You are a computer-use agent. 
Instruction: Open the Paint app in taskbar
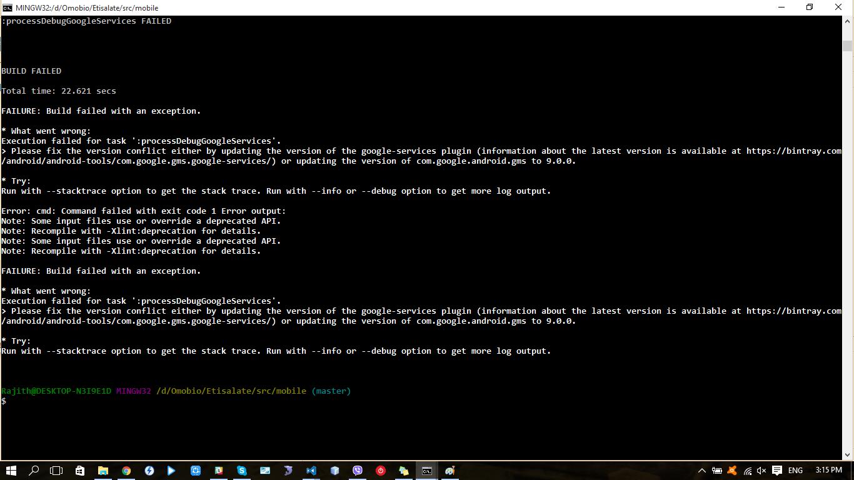pos(450,471)
